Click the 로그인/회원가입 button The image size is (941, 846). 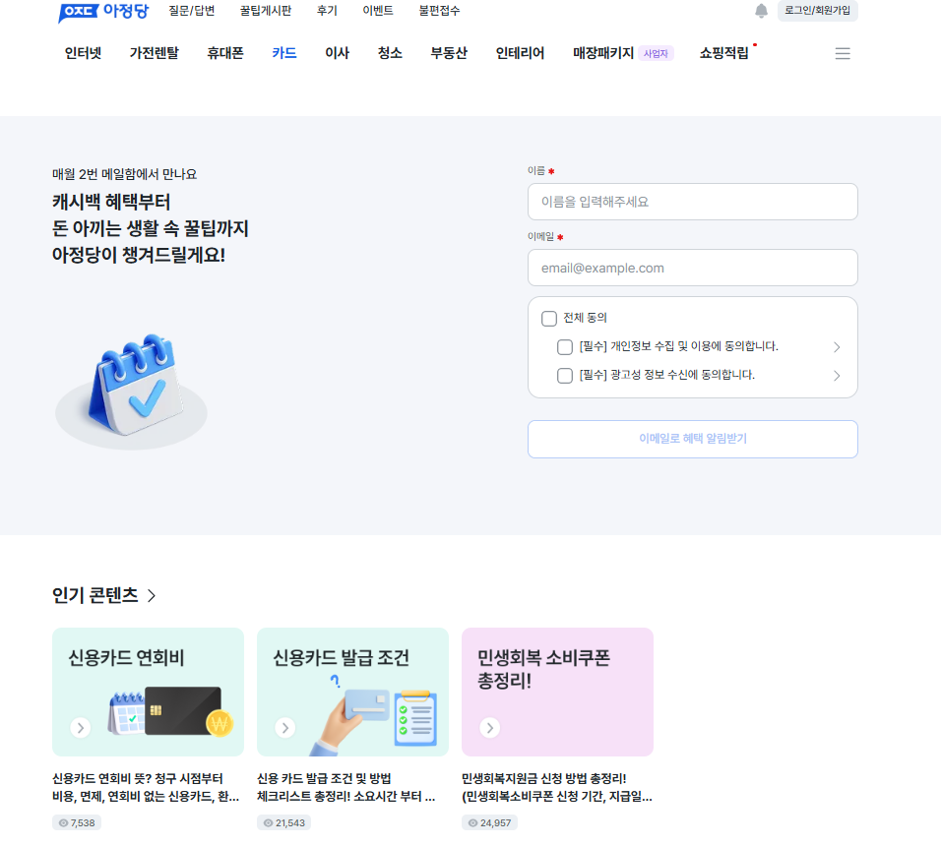(817, 11)
